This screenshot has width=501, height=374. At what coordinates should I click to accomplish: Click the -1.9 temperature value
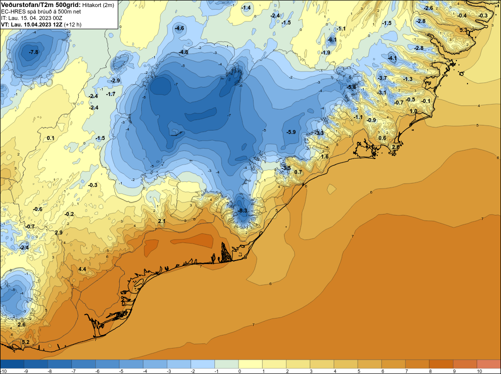point(326,52)
